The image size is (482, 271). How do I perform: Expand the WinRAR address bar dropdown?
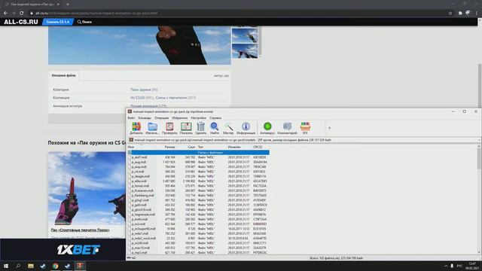click(479, 140)
